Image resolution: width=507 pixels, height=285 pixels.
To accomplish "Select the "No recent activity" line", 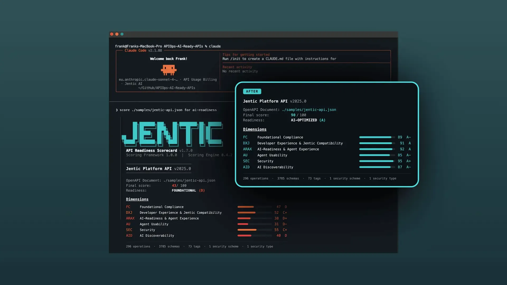I will (x=240, y=71).
